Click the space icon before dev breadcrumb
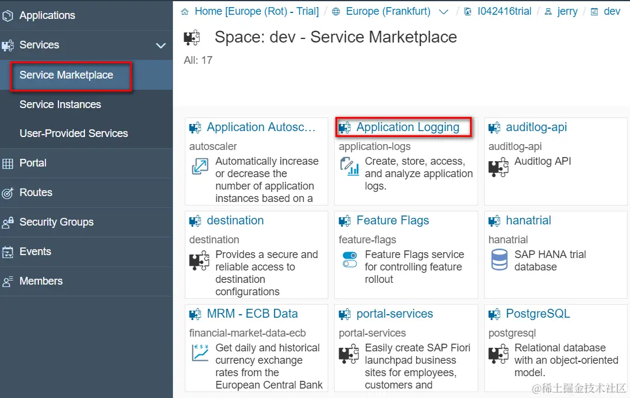 tap(594, 12)
